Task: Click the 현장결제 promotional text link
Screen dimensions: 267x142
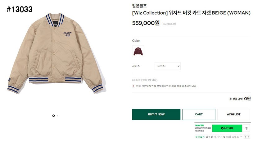Action: (x=200, y=137)
